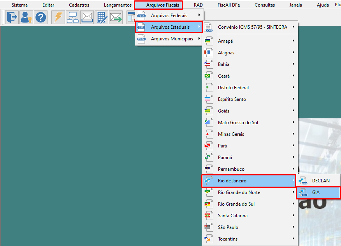Screen dimensions: 341x246
Task: Select the Distrito Federal menu entry
Action: (250, 88)
